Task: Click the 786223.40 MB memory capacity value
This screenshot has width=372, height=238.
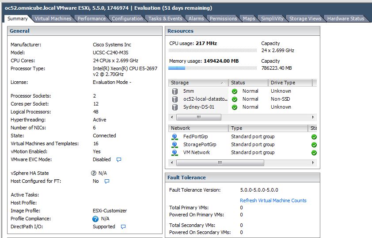Action: pos(277,68)
